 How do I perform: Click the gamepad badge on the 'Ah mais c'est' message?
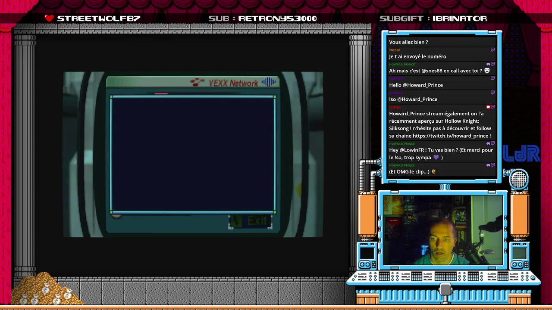coord(488,64)
